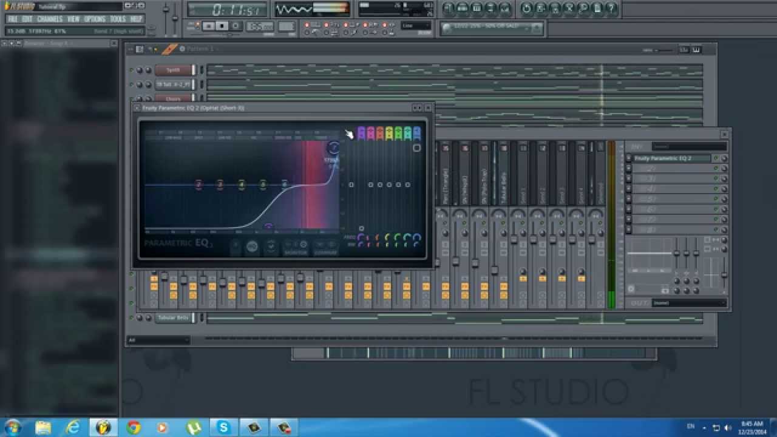777x437 pixels.
Task: Select the band 7 high shelf node on EQ graph
Action: pyautogui.click(x=333, y=148)
